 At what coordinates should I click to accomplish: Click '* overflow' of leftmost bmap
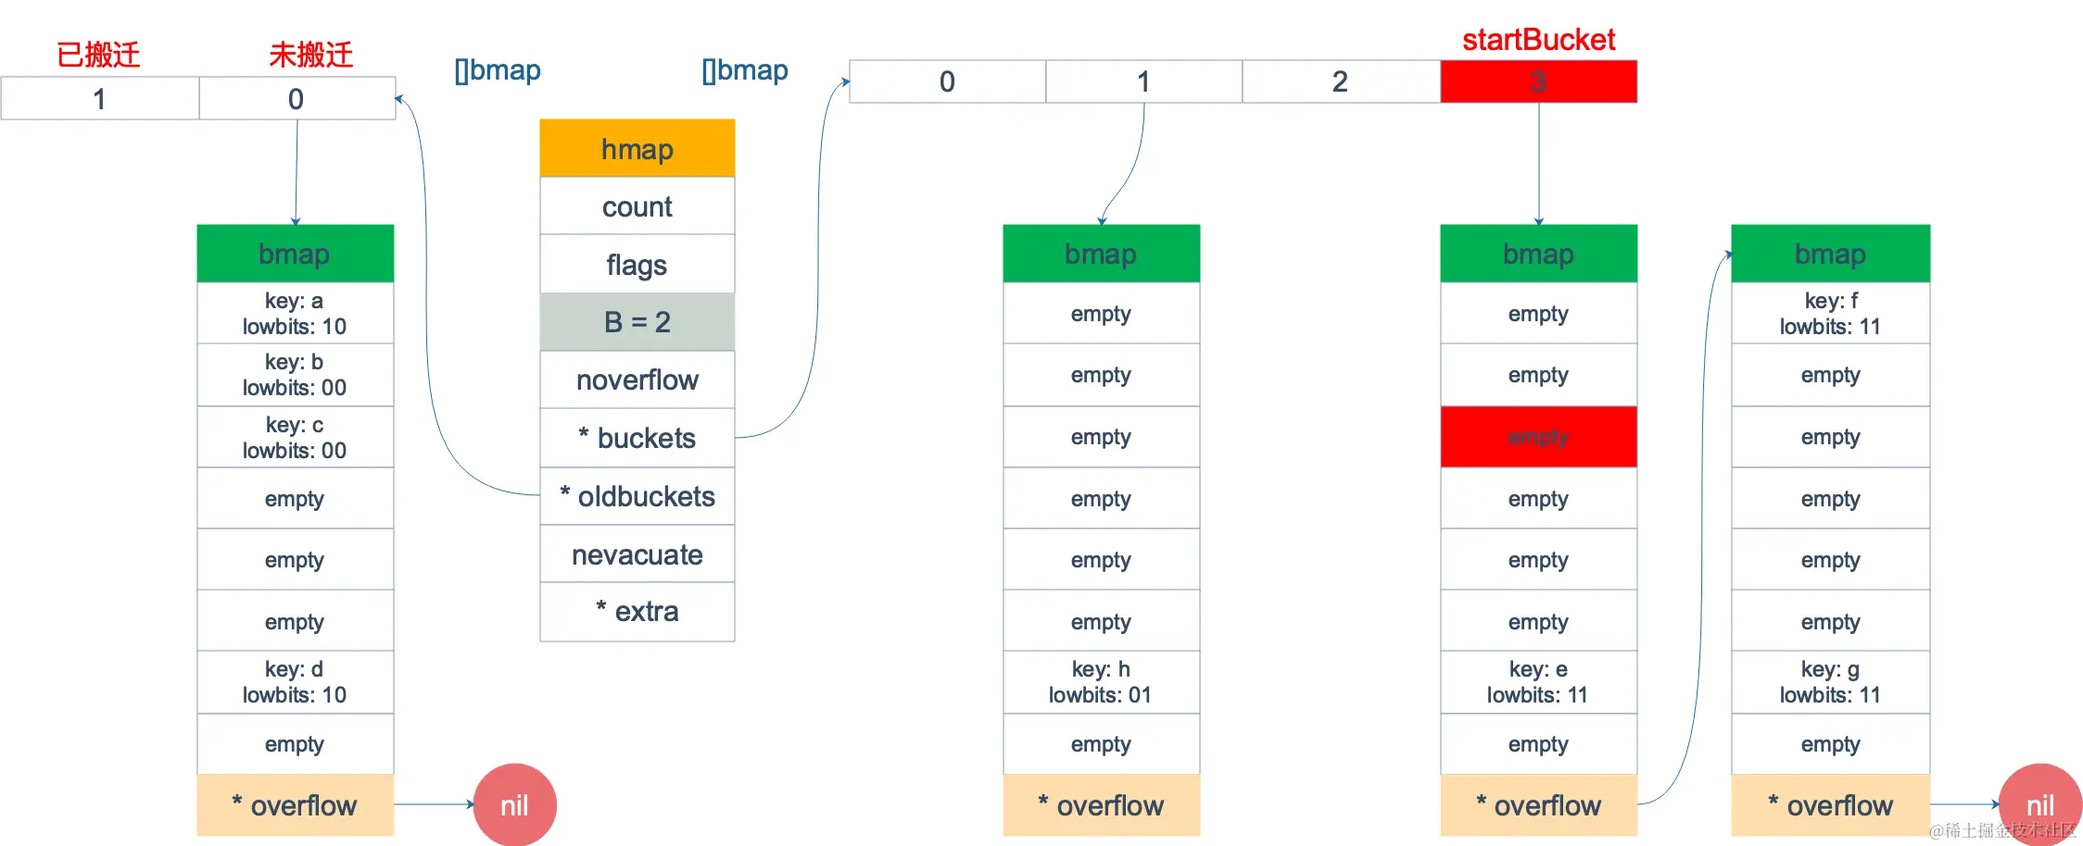(x=296, y=805)
